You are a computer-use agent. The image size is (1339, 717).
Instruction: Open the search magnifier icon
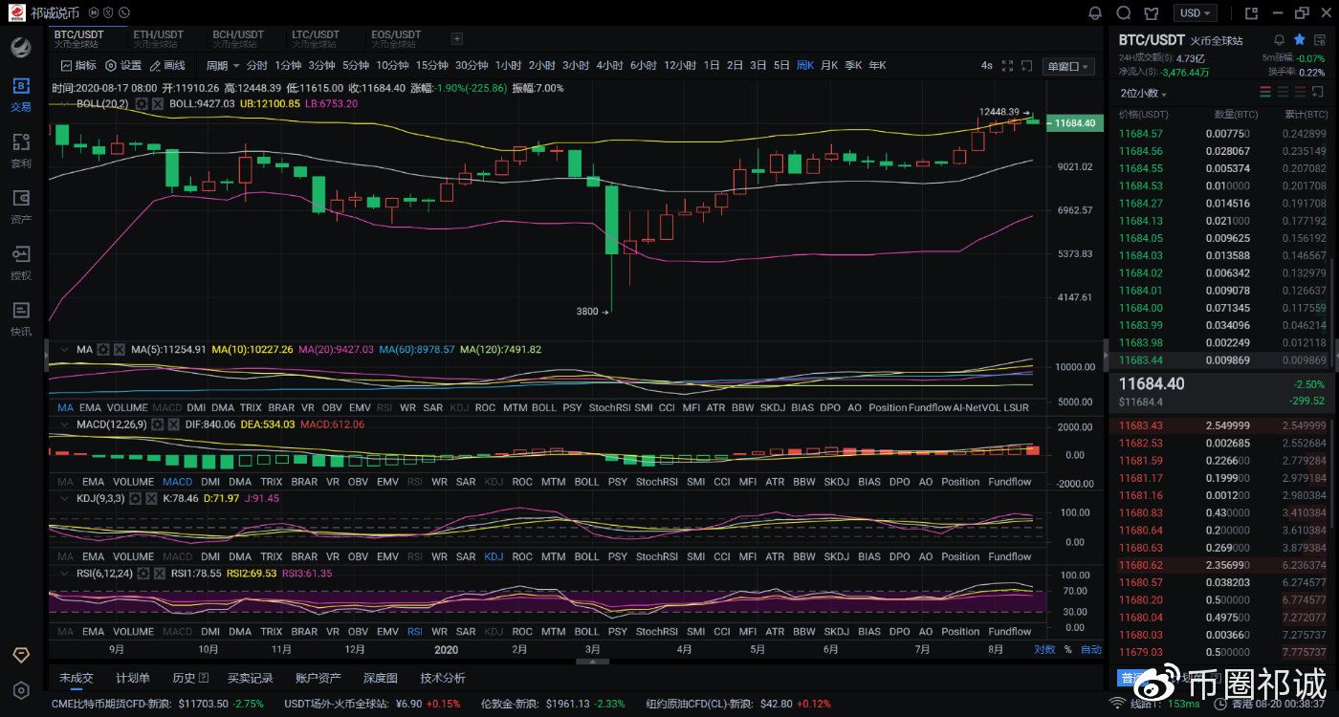point(1125,13)
